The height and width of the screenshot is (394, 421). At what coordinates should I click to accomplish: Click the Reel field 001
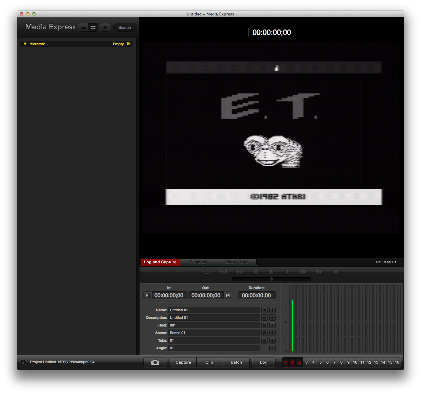[214, 325]
